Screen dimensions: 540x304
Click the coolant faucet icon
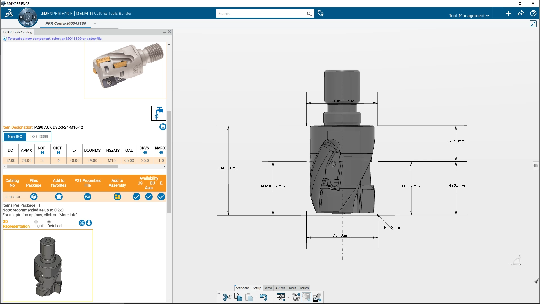coord(159,113)
